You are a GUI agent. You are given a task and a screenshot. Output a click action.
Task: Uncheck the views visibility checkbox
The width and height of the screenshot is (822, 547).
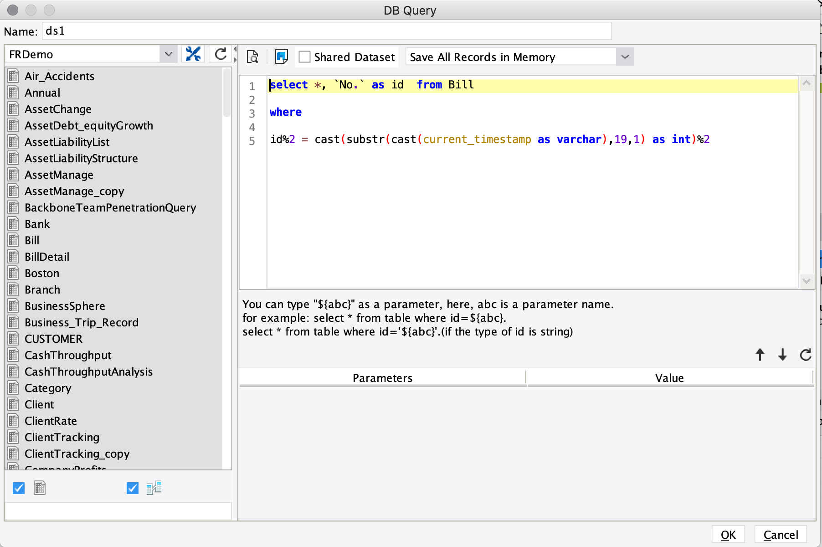132,488
